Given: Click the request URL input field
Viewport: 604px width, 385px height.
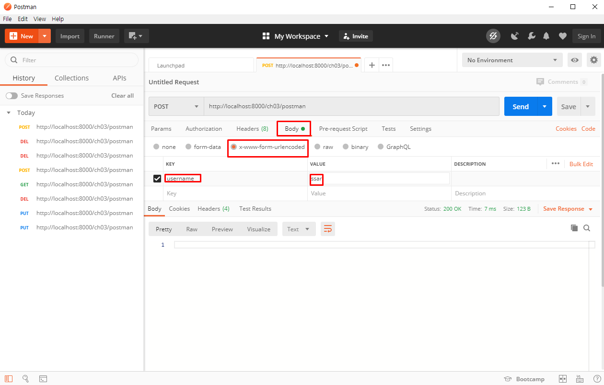Looking at the screenshot, I should [351, 106].
